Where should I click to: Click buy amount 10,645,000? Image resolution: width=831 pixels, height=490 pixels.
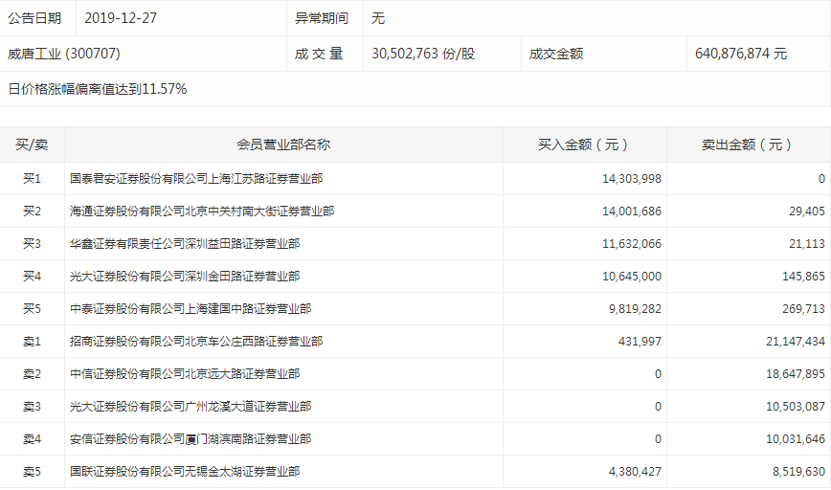632,277
